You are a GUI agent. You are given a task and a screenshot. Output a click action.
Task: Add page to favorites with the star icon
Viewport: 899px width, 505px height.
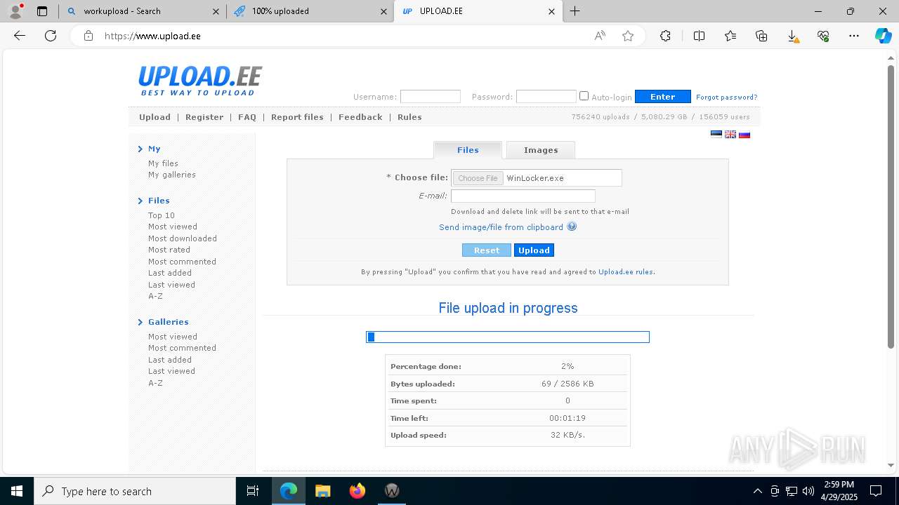[x=628, y=36]
